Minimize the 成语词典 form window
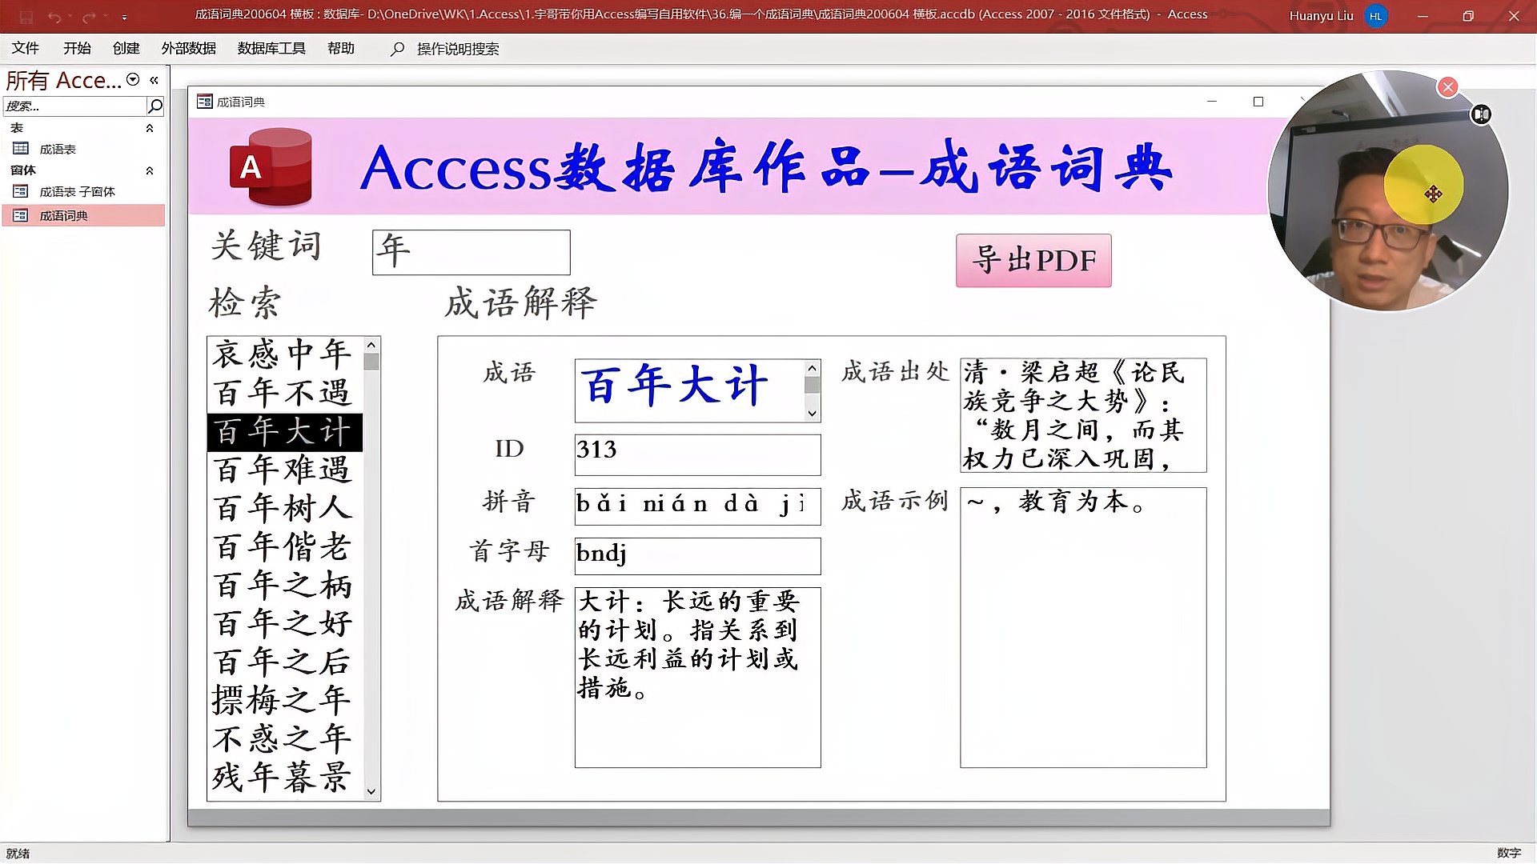This screenshot has height=864, width=1537. [1212, 102]
